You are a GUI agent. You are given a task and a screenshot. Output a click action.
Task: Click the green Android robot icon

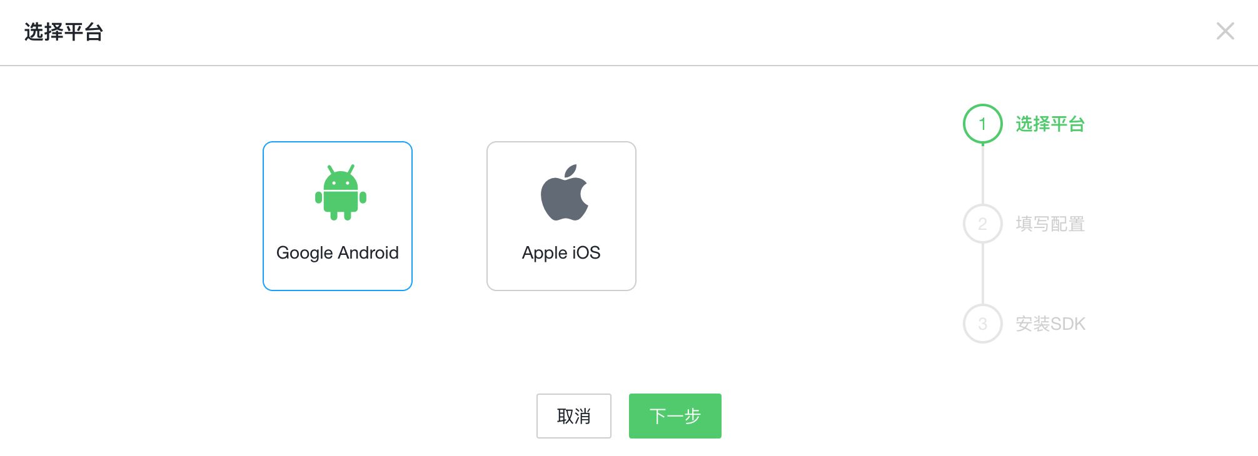point(341,193)
